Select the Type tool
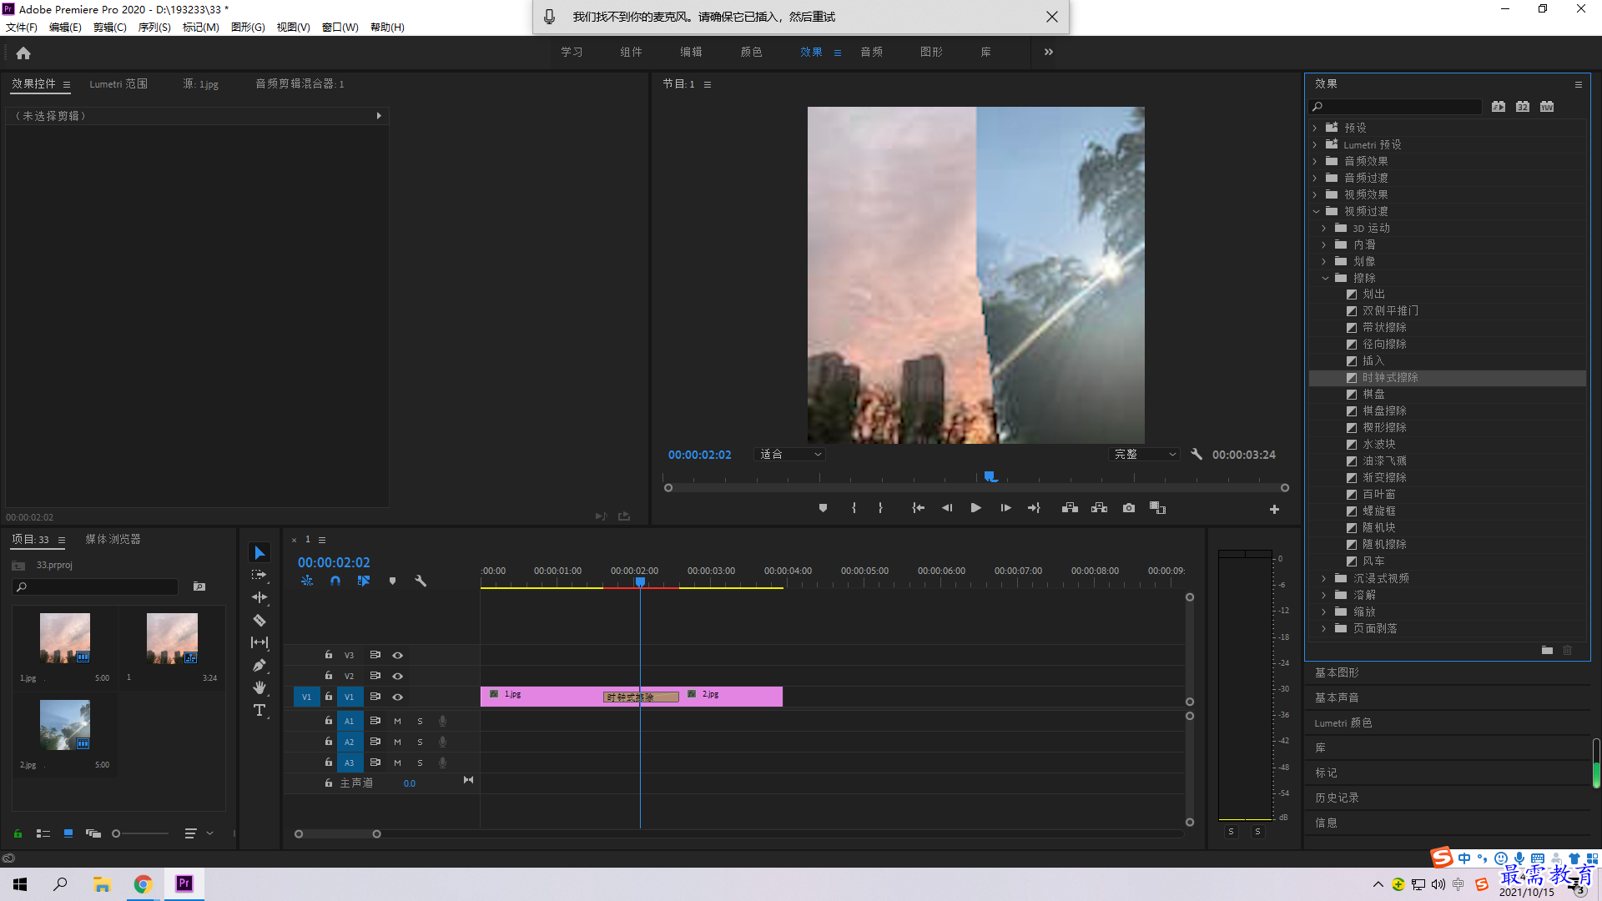 [259, 710]
